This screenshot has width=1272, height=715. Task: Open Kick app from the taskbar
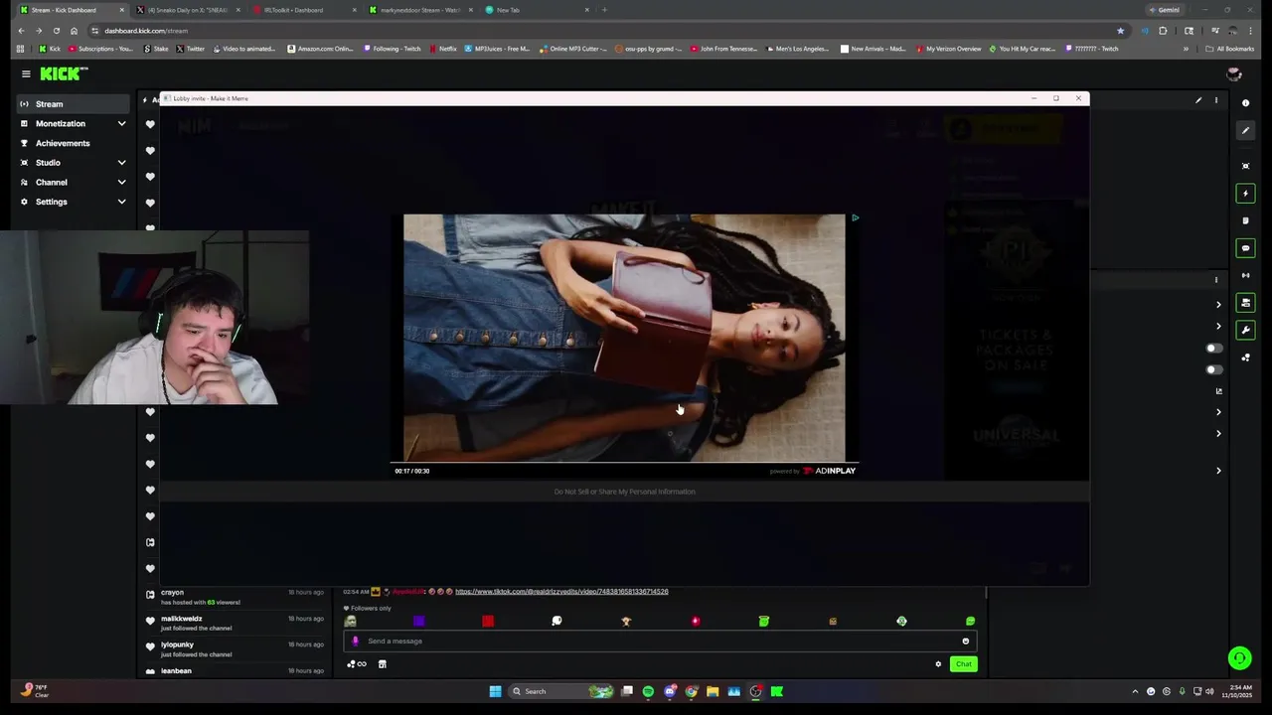pyautogui.click(x=777, y=691)
